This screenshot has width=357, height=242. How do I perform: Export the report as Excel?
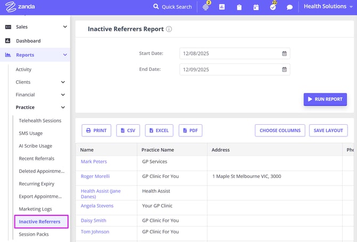(x=159, y=131)
